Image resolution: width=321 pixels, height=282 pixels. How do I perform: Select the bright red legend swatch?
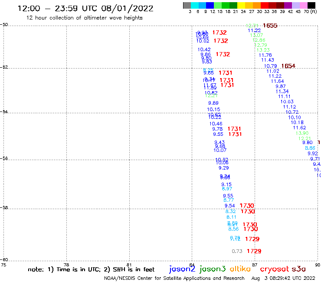265,5
